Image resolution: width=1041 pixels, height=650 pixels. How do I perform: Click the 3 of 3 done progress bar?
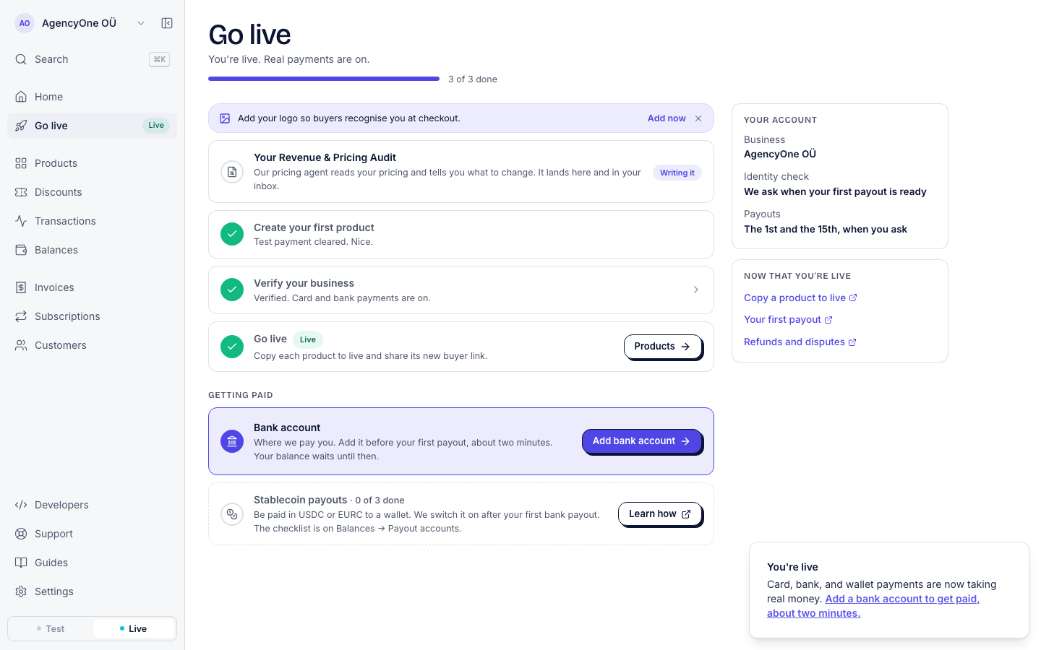(324, 79)
